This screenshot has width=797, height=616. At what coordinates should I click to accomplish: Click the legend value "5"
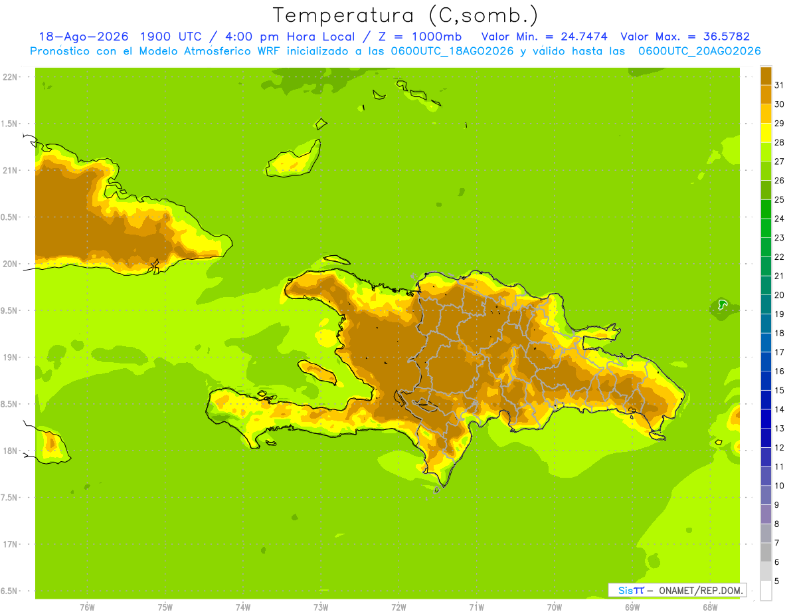pos(777,581)
